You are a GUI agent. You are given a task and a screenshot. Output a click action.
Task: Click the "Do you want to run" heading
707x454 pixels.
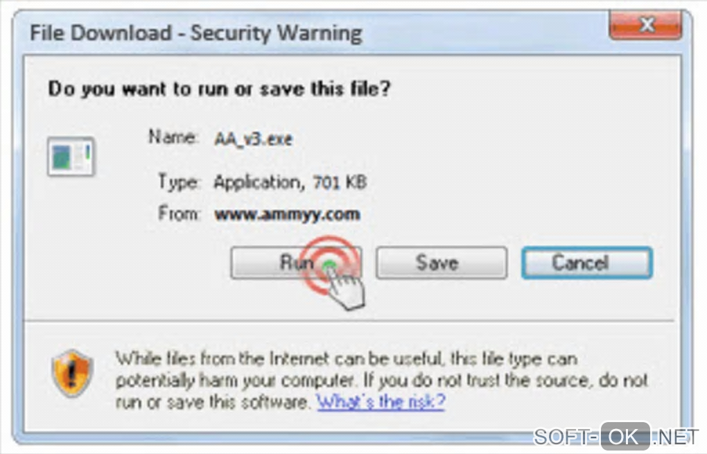point(219,89)
